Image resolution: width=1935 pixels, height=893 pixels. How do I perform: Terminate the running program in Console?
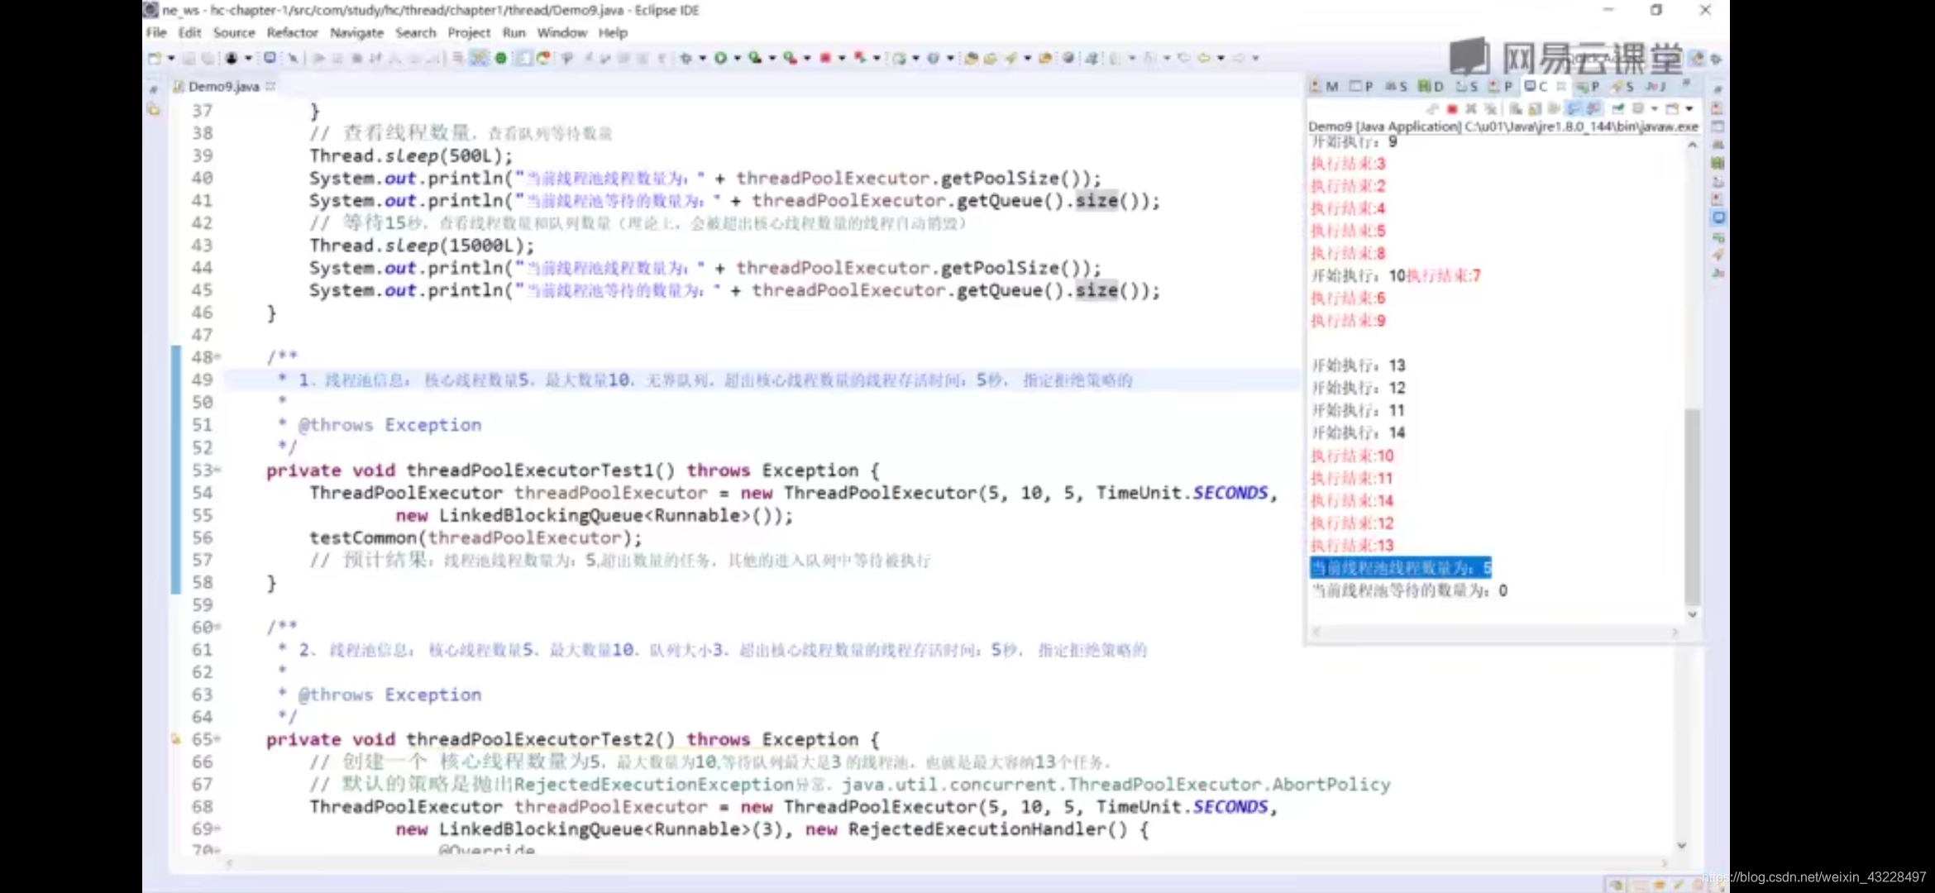click(1452, 108)
